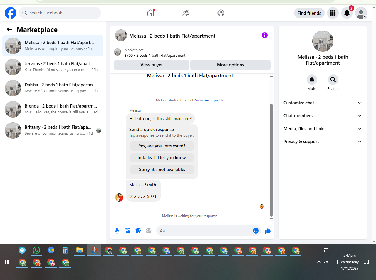Attach a photo with the image icon
Viewport: 376px width, 280px height.
point(127,231)
